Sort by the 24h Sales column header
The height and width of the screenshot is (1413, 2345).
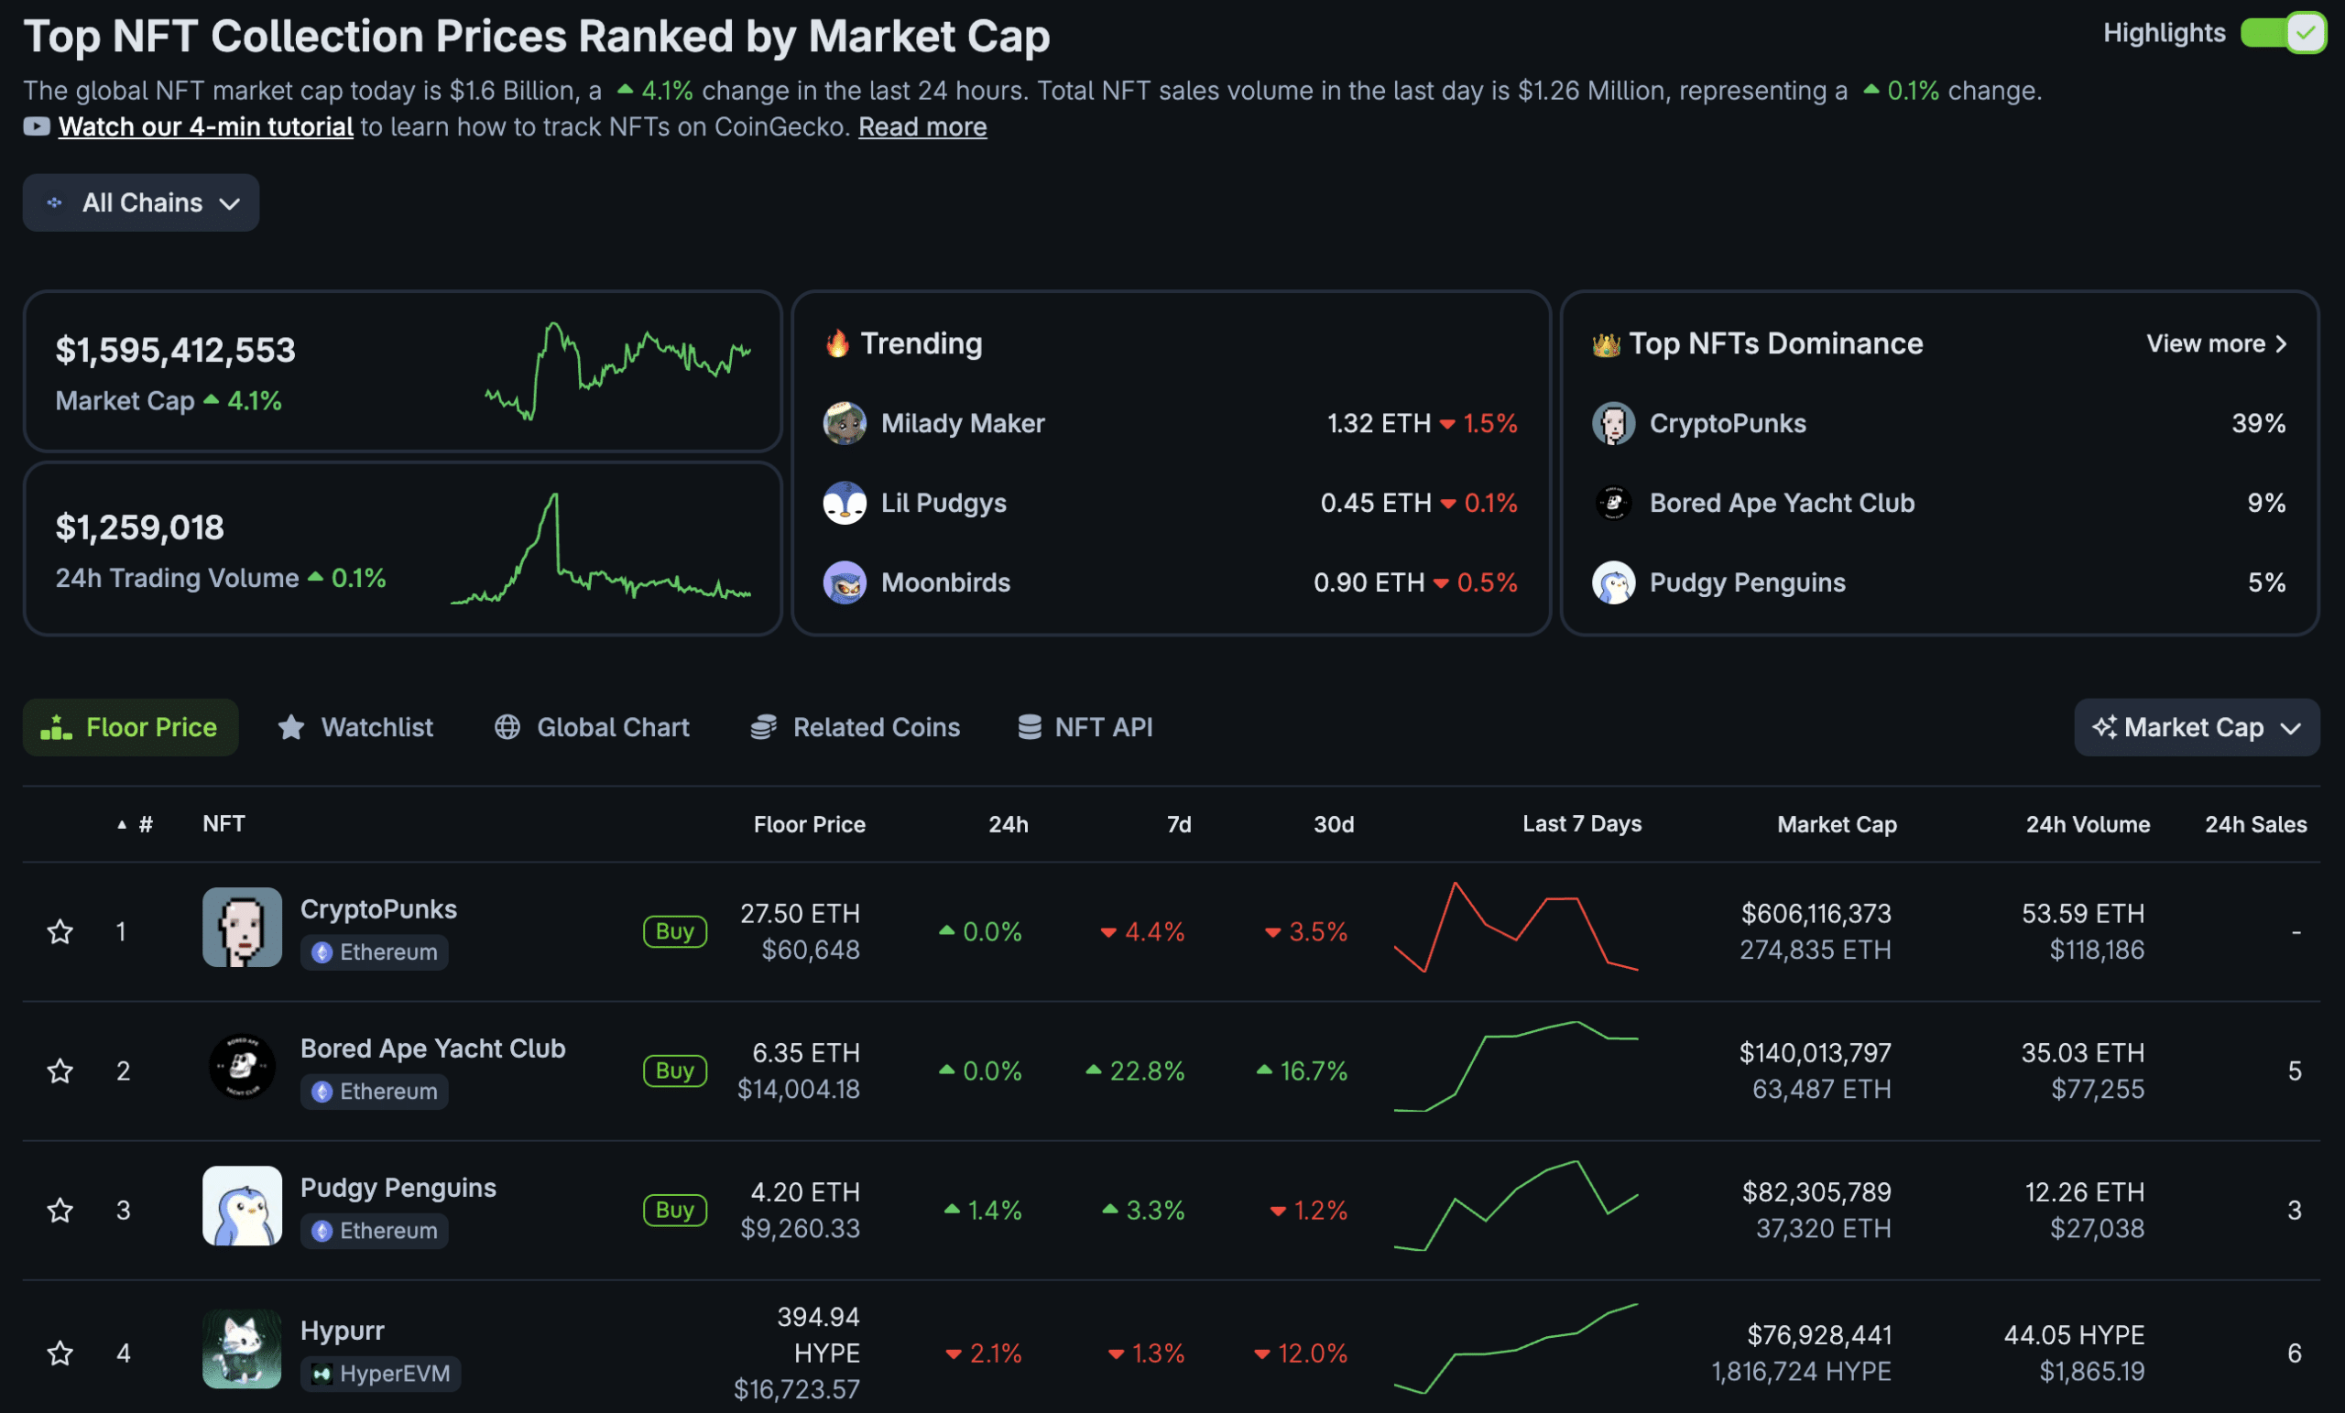click(2255, 825)
